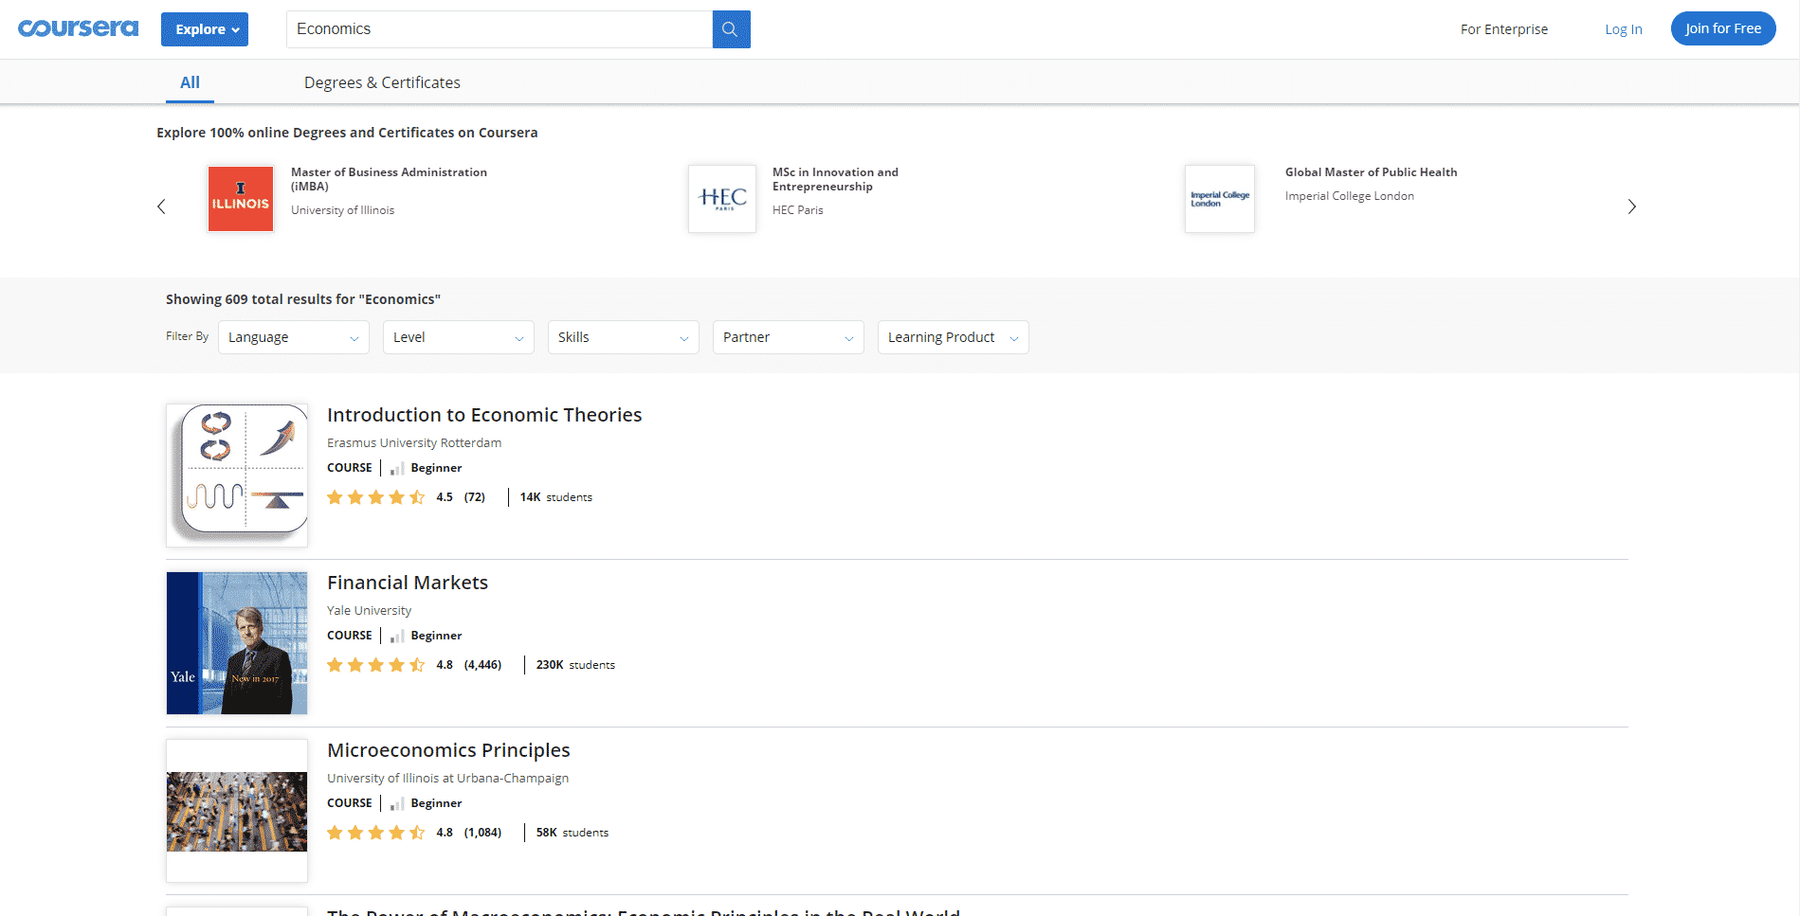
Task: Click 'Erasmus University Rotterdam' text
Action: tap(414, 442)
